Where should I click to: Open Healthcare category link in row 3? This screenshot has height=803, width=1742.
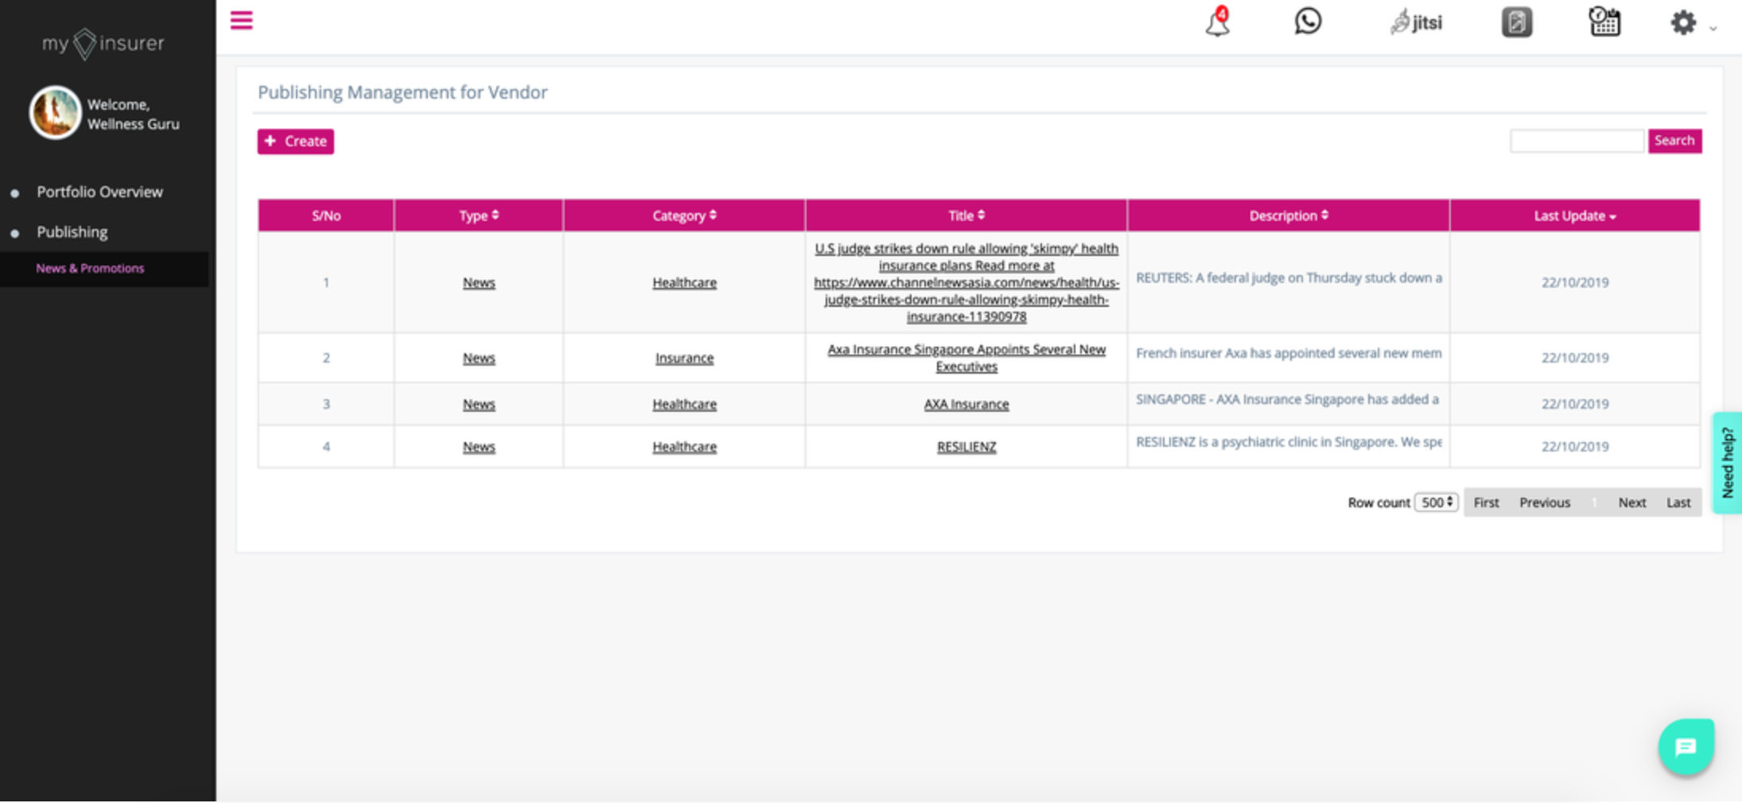click(684, 404)
